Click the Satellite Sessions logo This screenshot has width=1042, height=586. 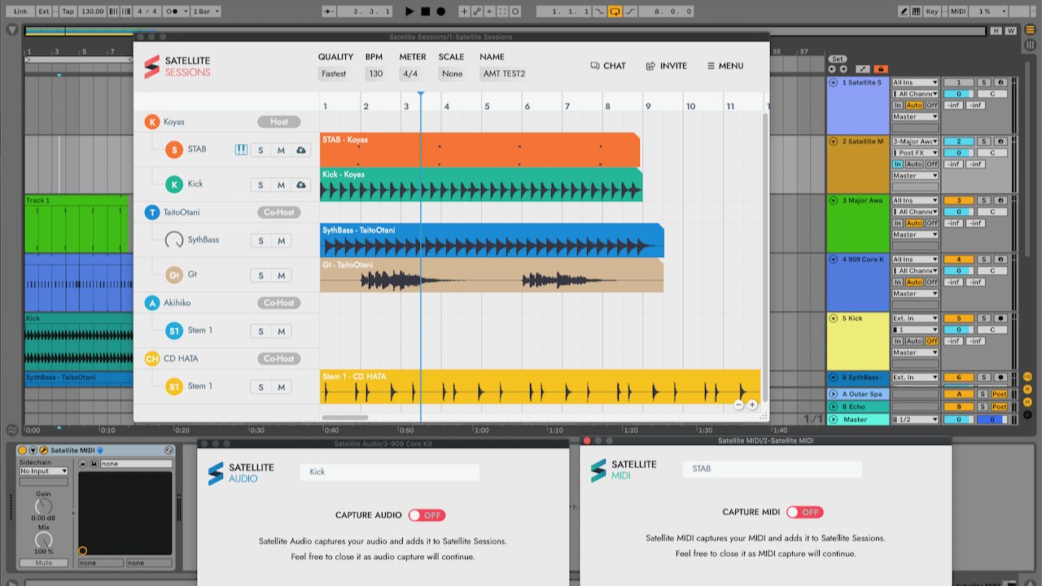pyautogui.click(x=177, y=67)
